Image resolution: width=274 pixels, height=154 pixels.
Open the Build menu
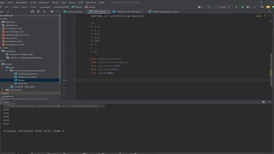(55, 3)
